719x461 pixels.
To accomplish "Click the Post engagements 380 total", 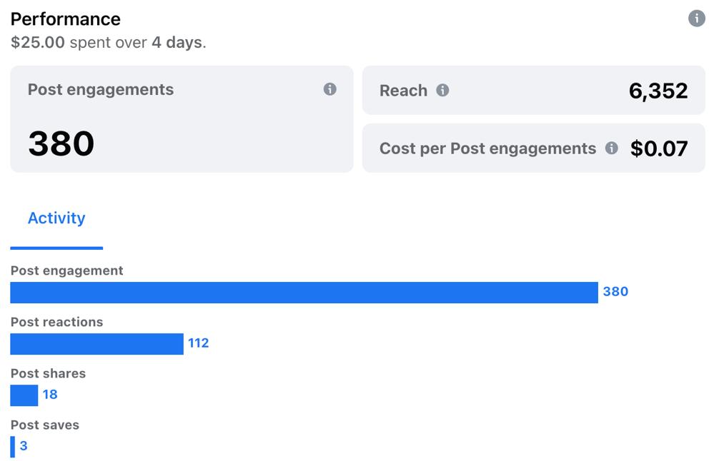I will click(x=61, y=143).
